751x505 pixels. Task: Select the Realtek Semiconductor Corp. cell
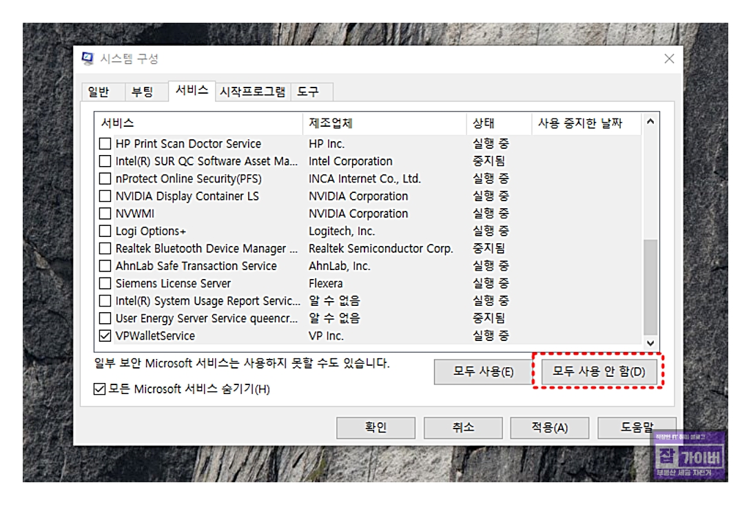[381, 249]
